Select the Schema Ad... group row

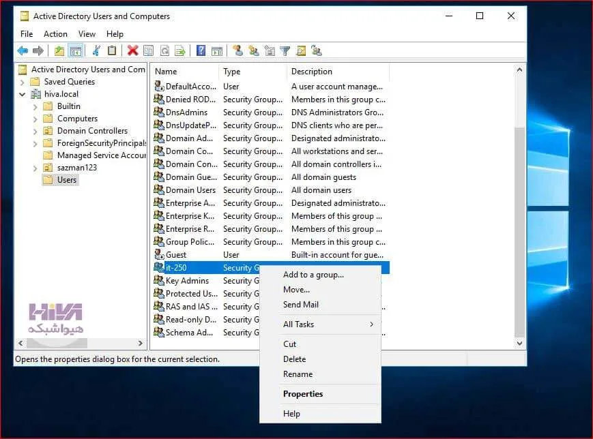pos(207,333)
